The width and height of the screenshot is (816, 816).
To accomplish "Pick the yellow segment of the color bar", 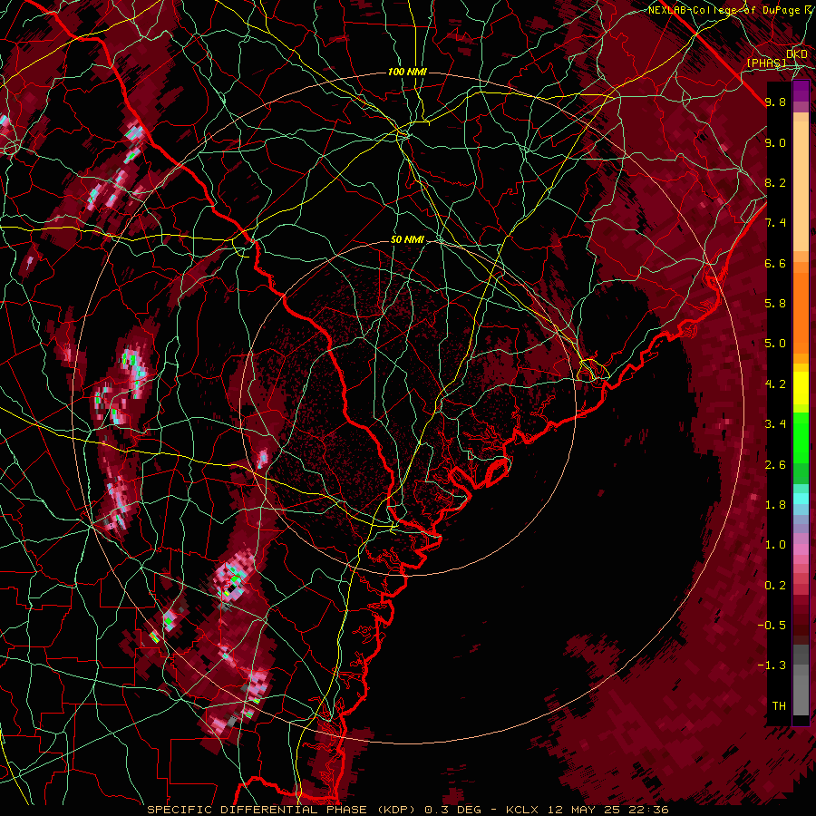I will tap(801, 388).
